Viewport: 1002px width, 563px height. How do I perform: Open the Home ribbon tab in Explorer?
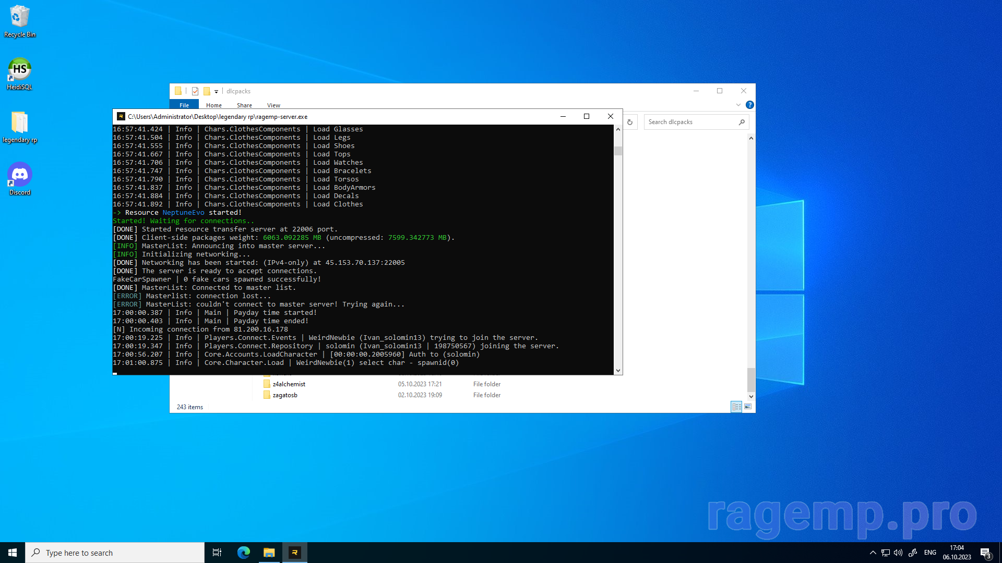click(x=214, y=105)
